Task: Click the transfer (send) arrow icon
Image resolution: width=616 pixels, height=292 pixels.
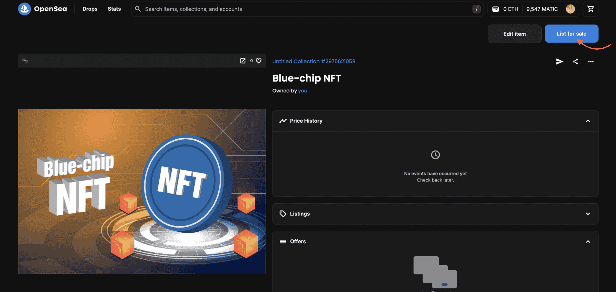Action: pyautogui.click(x=559, y=61)
